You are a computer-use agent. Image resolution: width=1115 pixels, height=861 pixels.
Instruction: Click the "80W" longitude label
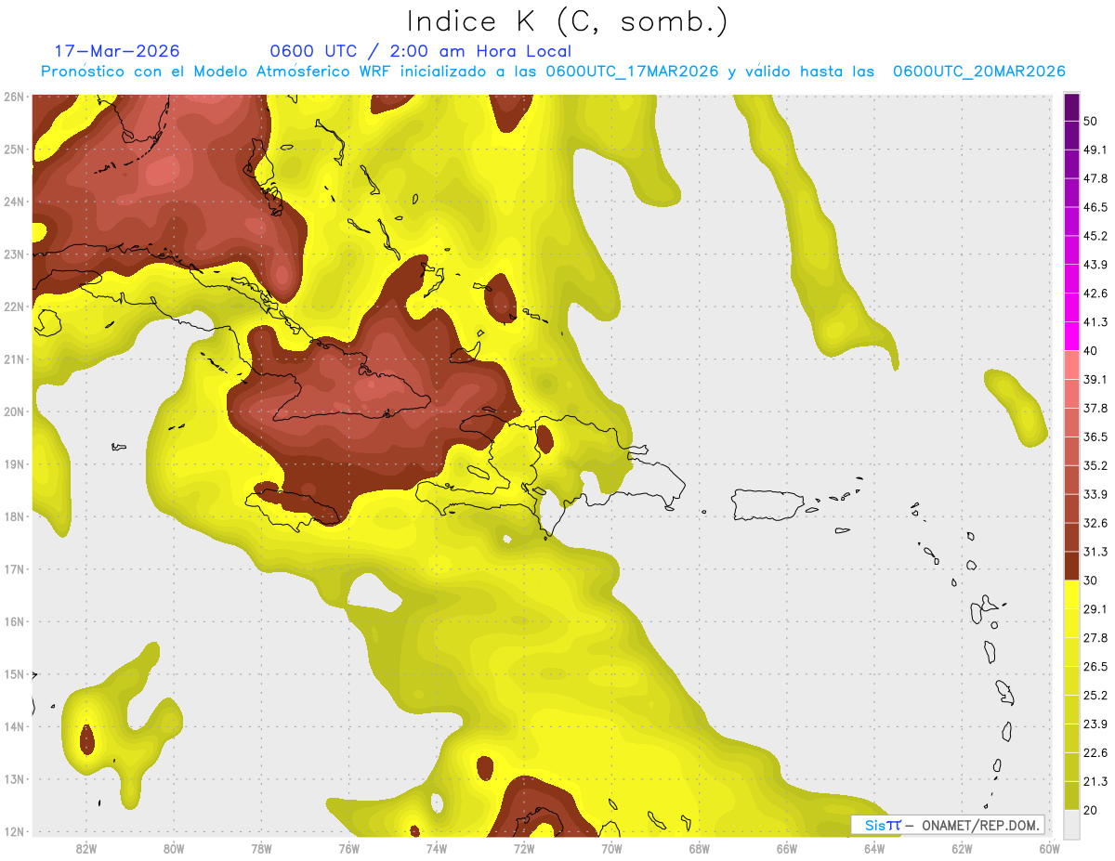(174, 848)
